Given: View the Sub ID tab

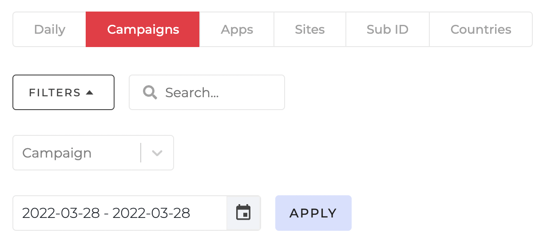Looking at the screenshot, I should click(388, 29).
